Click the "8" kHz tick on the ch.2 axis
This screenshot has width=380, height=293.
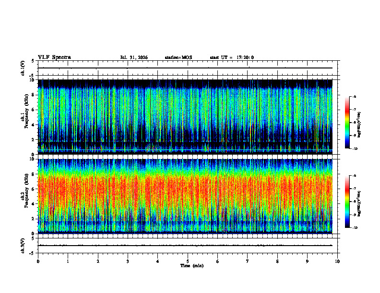click(x=34, y=174)
